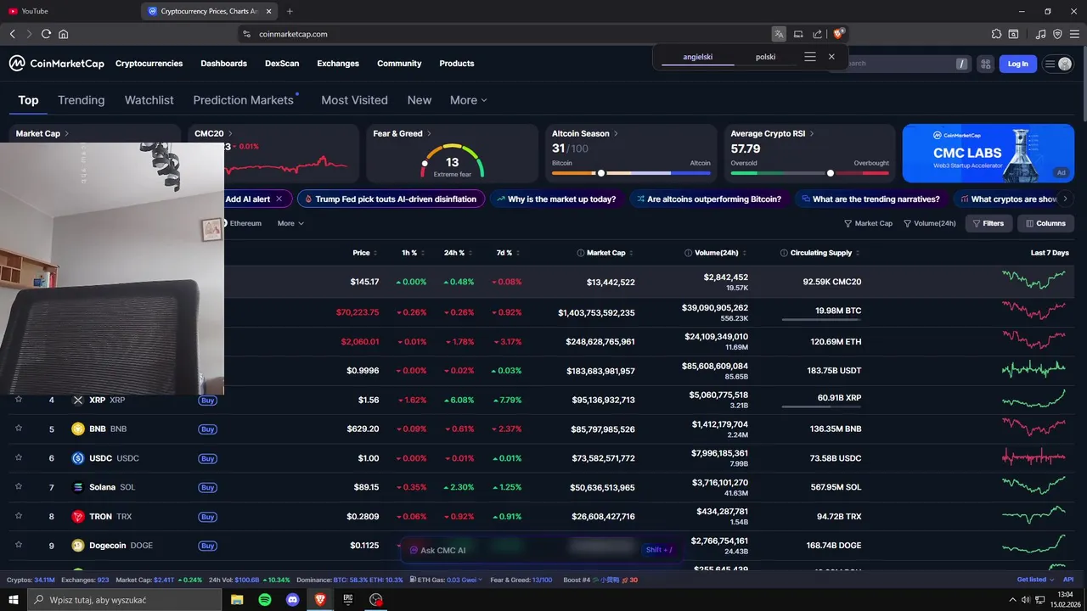Star BNB for the watchlist
The image size is (1087, 611).
[x=19, y=429]
